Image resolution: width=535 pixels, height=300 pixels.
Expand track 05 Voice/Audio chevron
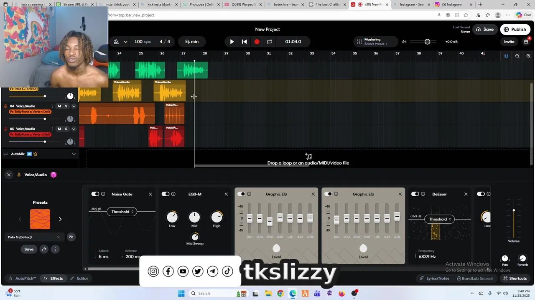click(74, 129)
